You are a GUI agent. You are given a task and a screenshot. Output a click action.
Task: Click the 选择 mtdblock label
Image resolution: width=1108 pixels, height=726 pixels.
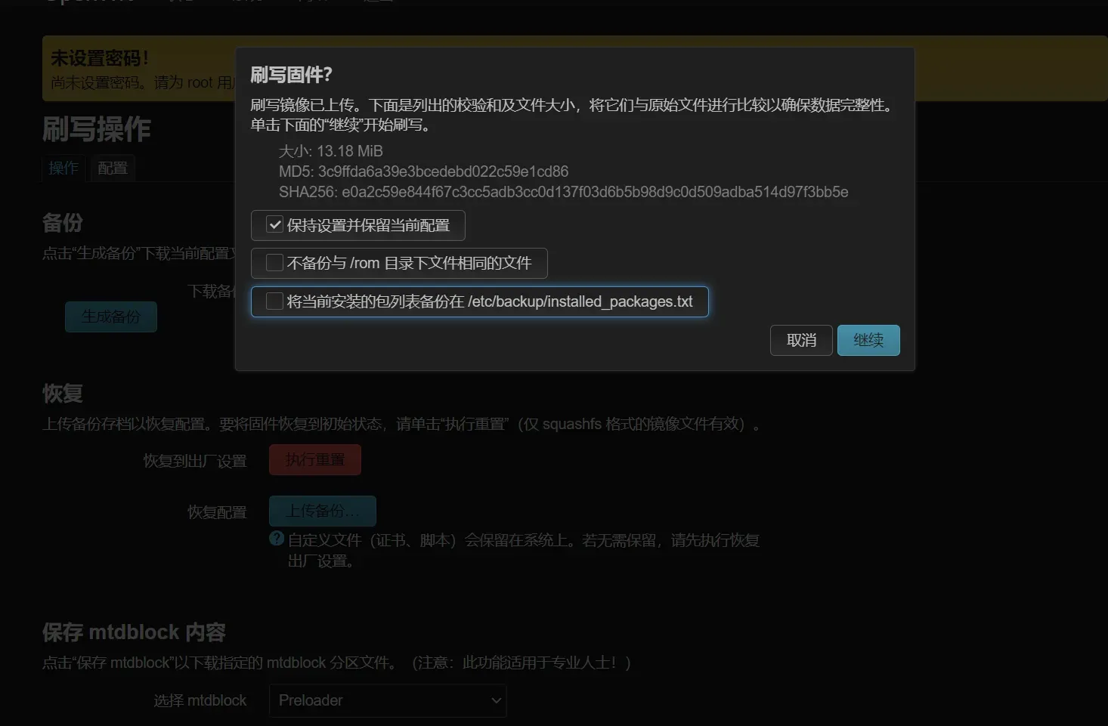click(x=200, y=700)
